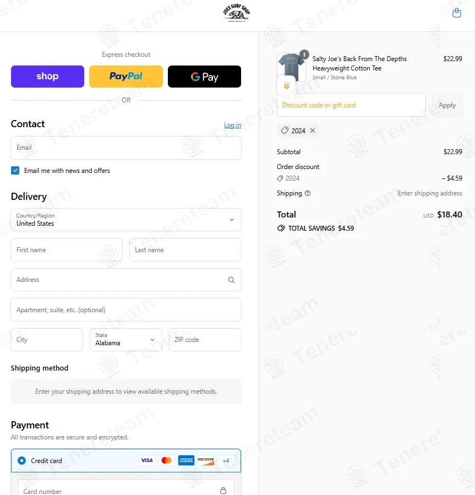Select the Credit card radio button
The image size is (475, 495).
pos(21,460)
